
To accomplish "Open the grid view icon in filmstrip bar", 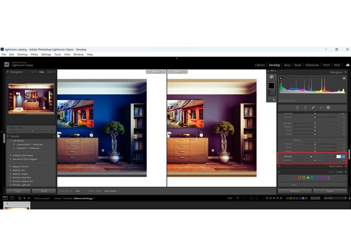I will pos(20,198).
